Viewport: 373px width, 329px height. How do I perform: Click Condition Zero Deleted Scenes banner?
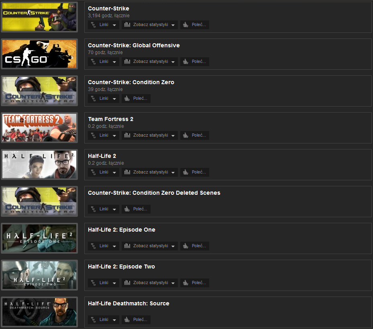[x=39, y=201]
